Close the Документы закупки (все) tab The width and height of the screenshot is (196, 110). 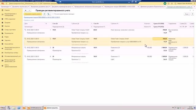click(29, 7)
